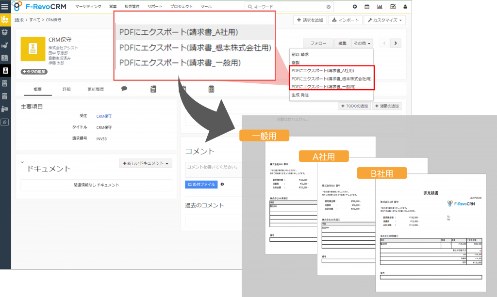Open the hand-with-wrench sidebar icon
The image size is (497, 297).
pyautogui.click(x=5, y=45)
